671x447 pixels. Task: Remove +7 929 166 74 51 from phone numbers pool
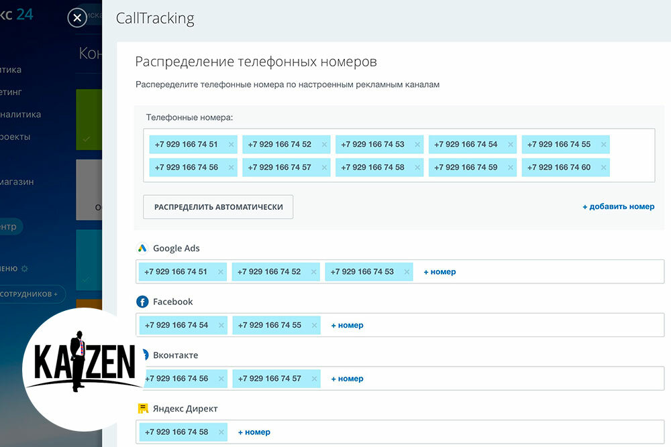coord(231,145)
